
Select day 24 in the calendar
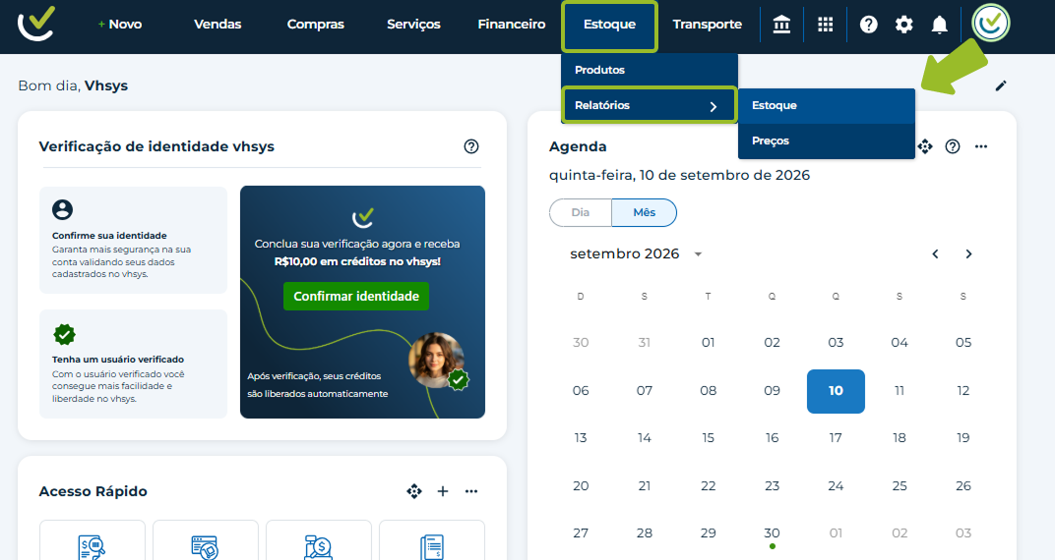[x=836, y=485]
